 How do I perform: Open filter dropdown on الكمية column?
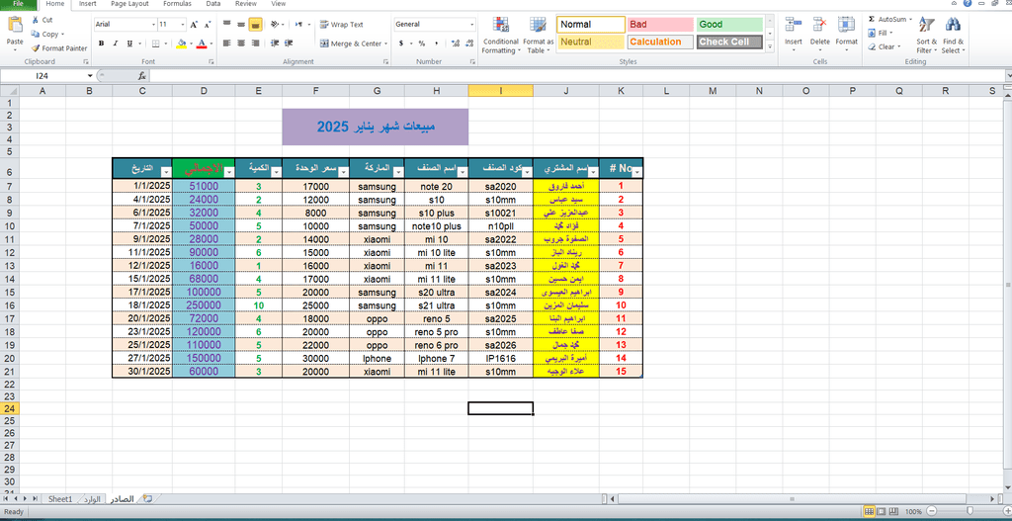click(x=277, y=172)
